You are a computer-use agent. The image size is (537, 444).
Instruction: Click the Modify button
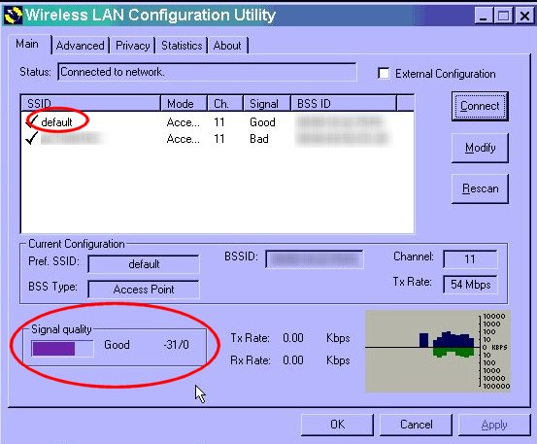480,148
